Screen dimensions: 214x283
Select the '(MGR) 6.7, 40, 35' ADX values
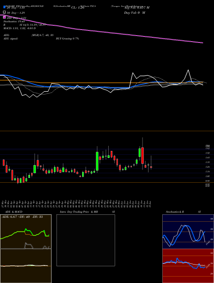tap(42, 35)
